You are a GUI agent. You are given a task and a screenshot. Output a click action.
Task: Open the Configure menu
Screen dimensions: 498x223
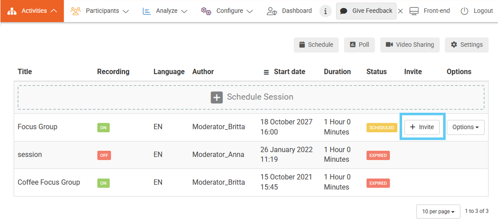coord(227,11)
